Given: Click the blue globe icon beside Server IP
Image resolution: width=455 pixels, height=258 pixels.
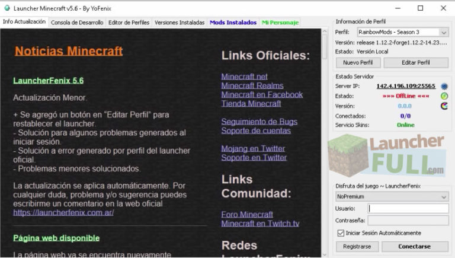Looking at the screenshot, I should click(x=444, y=86).
